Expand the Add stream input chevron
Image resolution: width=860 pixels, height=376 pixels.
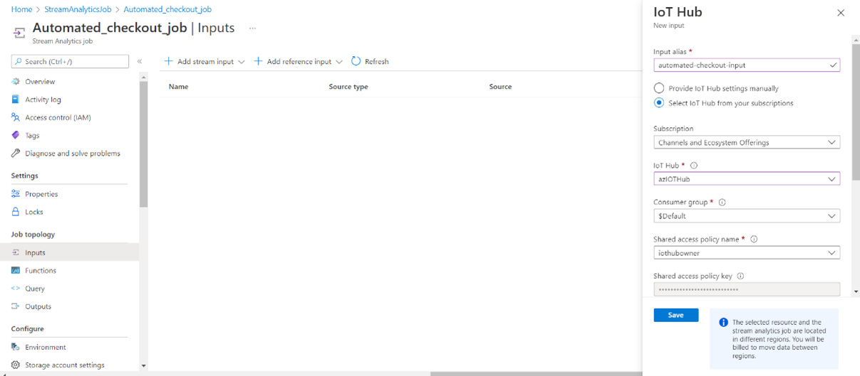click(242, 62)
